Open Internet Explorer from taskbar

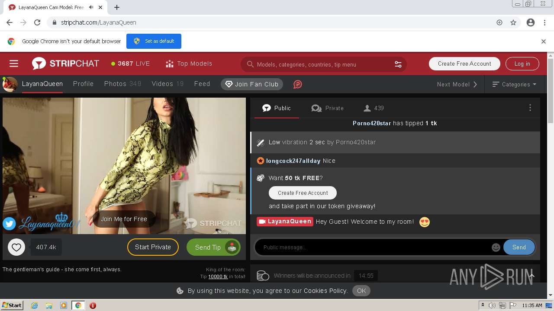[x=34, y=305]
